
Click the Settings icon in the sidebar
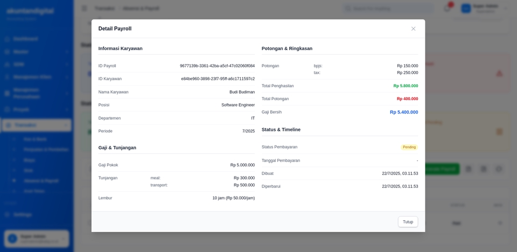[8, 214]
